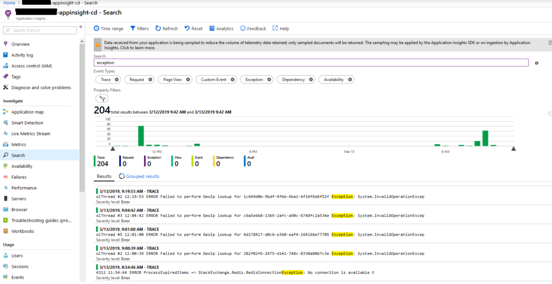The width and height of the screenshot is (552, 284).
Task: Open Metrics in the sidebar
Action: pos(19,145)
